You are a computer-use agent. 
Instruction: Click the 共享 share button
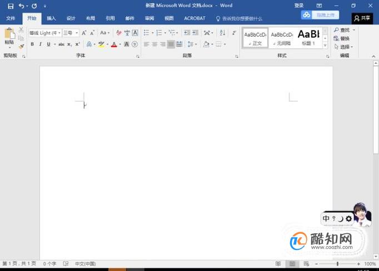click(x=362, y=18)
